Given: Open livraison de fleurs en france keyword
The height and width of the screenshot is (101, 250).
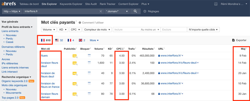Looking at the screenshot, I should pos(50,85).
